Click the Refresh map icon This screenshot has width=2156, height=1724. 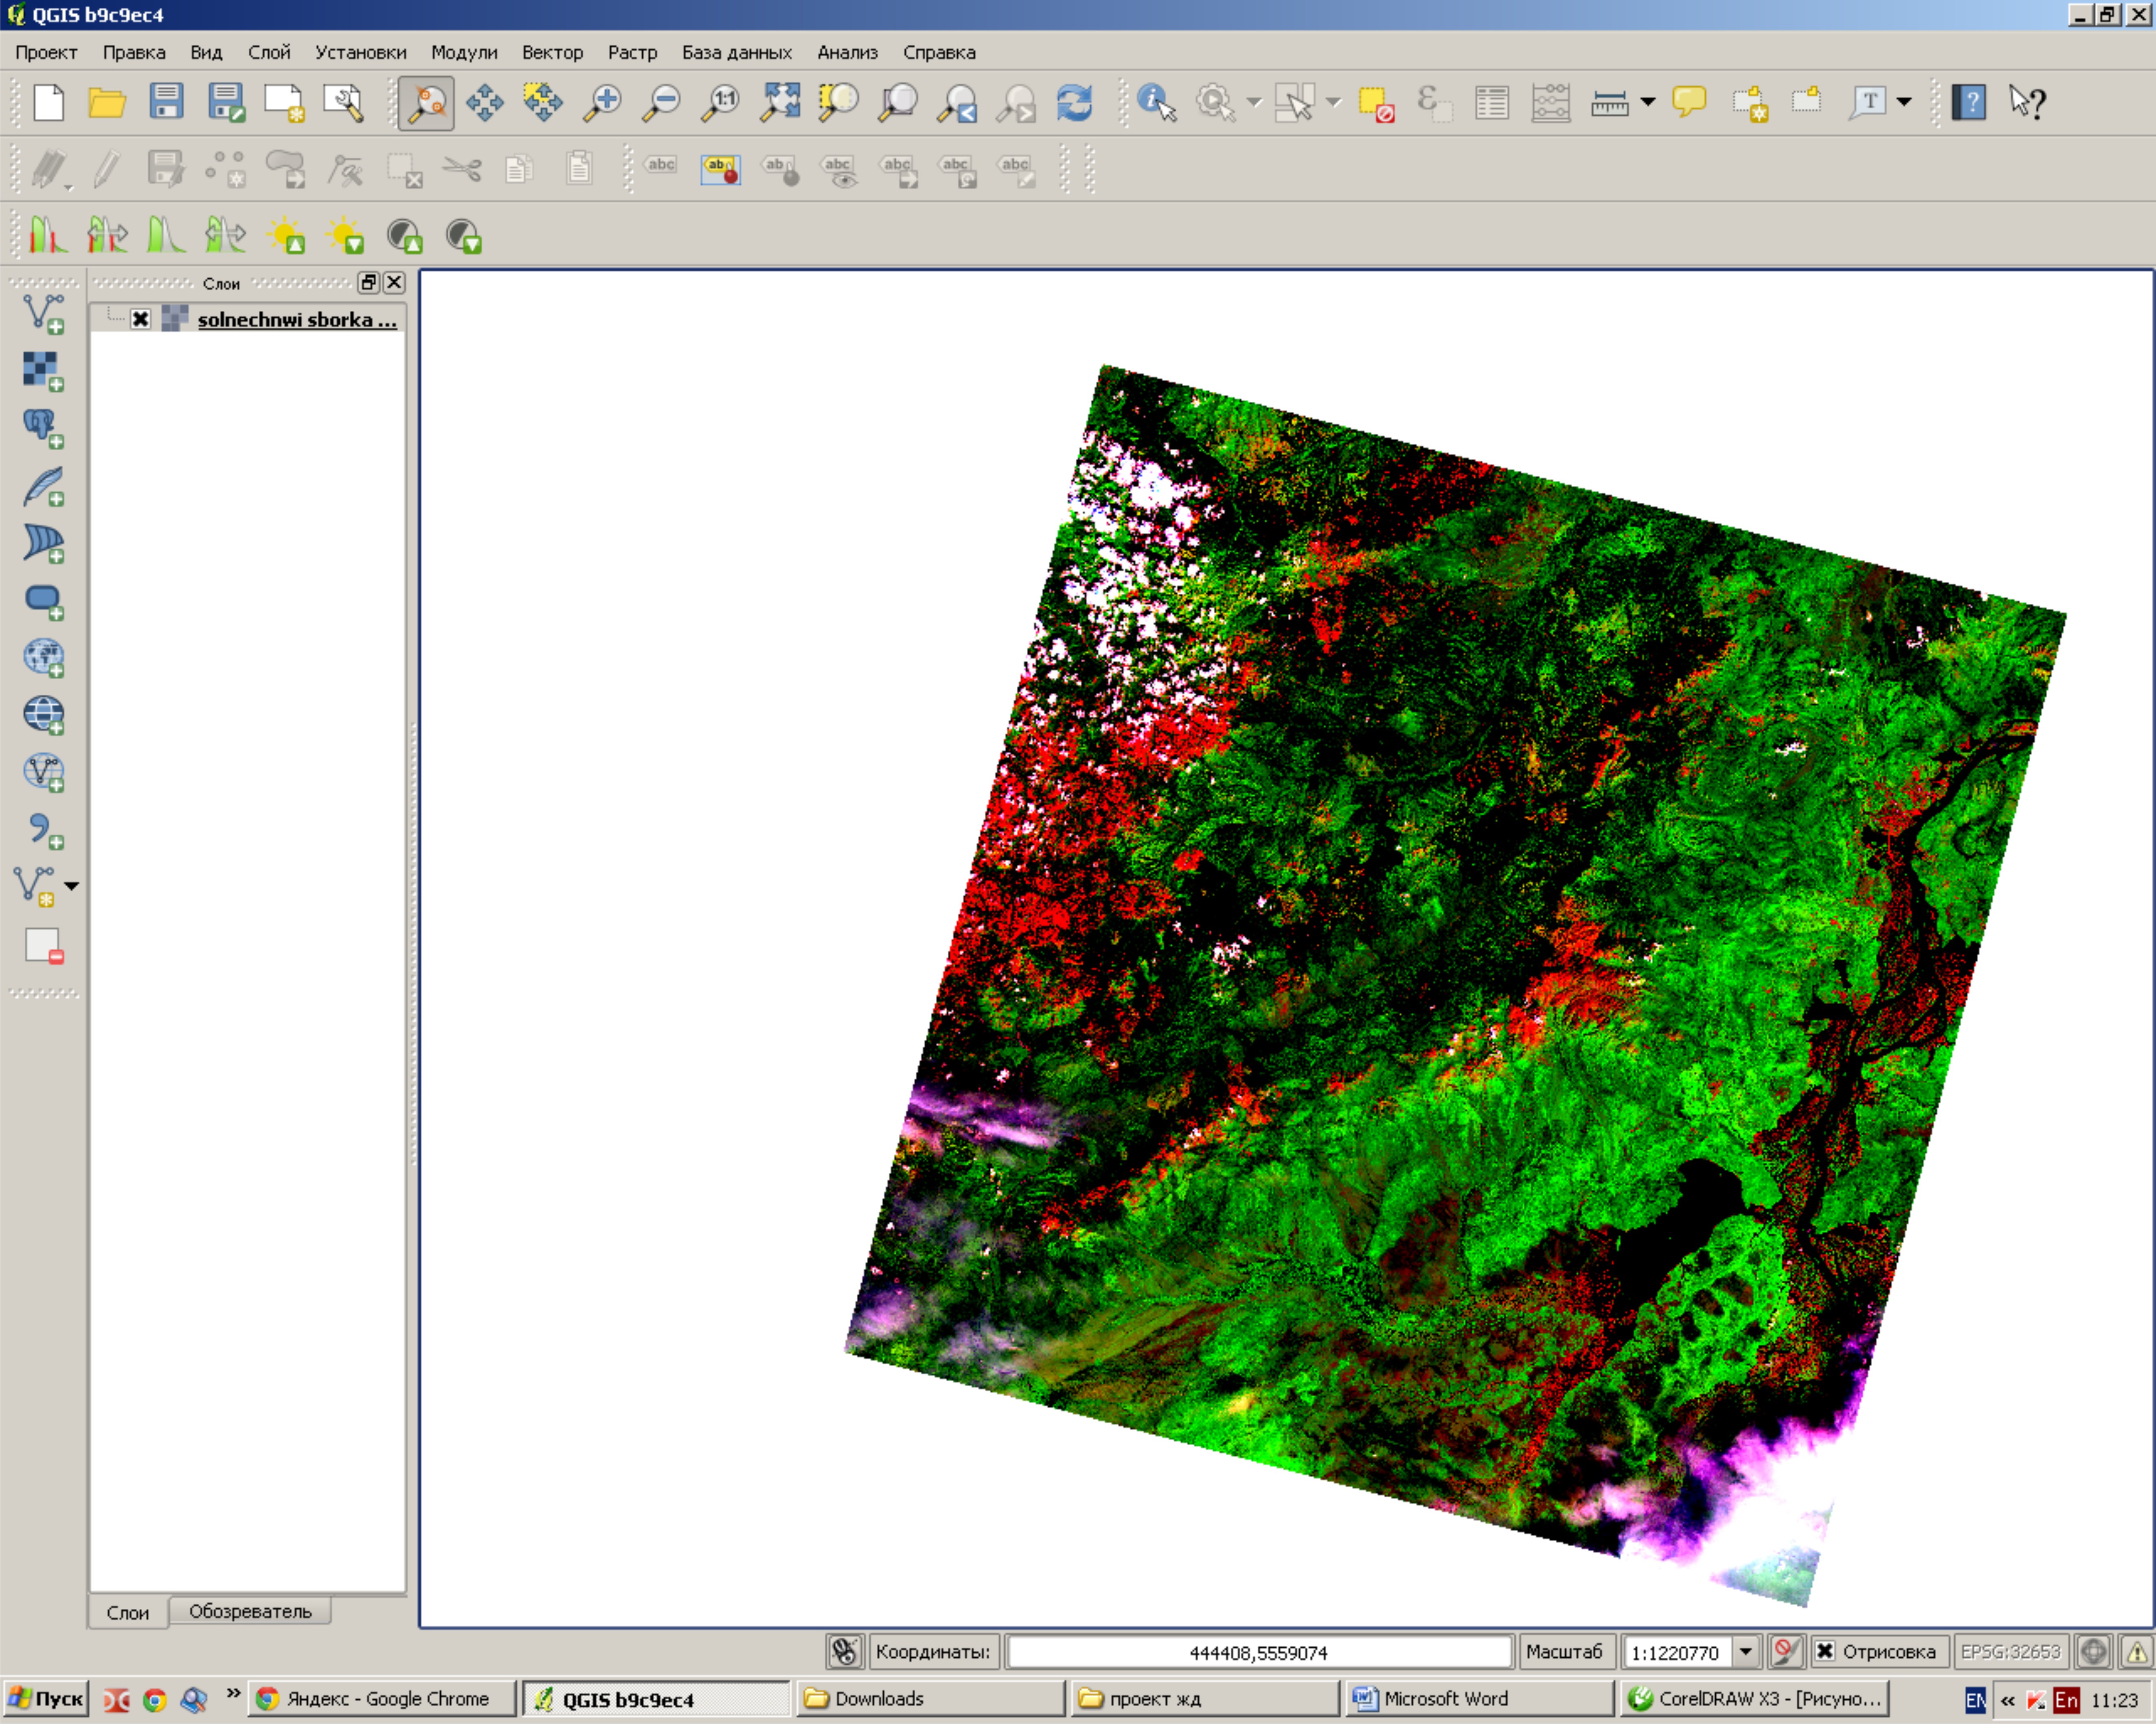1075,102
